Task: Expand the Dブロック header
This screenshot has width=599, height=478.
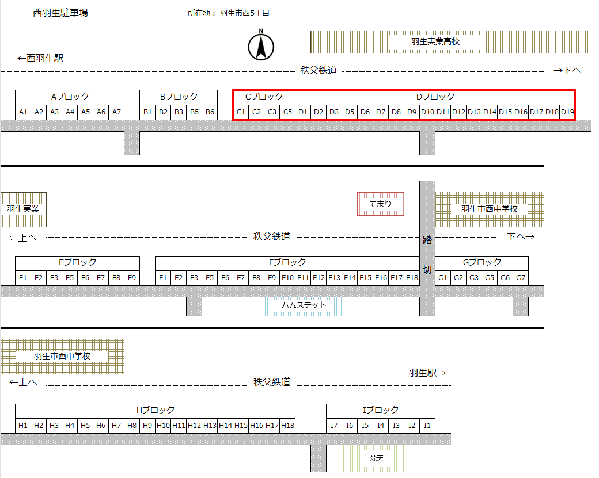Action: pyautogui.click(x=434, y=97)
